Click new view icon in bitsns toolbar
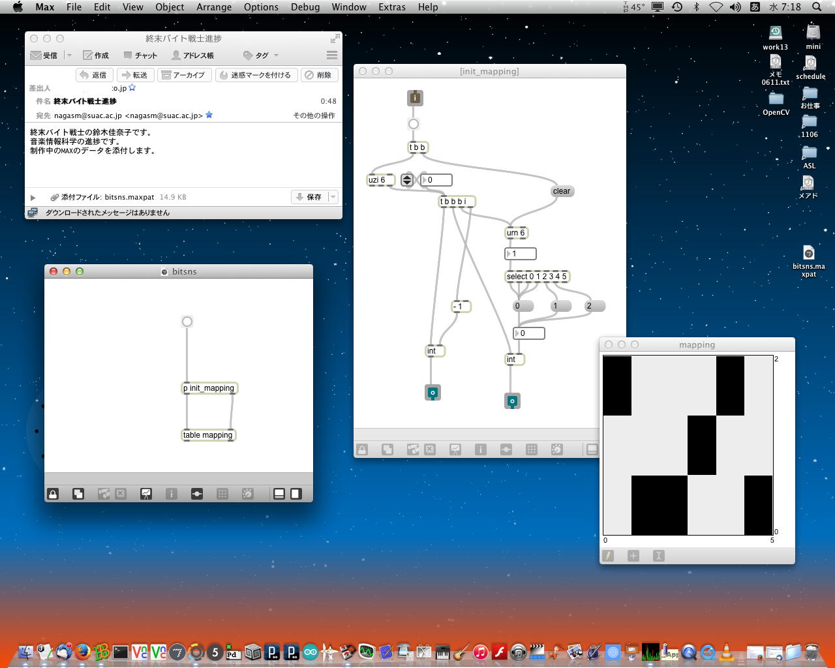This screenshot has width=835, height=668. (78, 494)
